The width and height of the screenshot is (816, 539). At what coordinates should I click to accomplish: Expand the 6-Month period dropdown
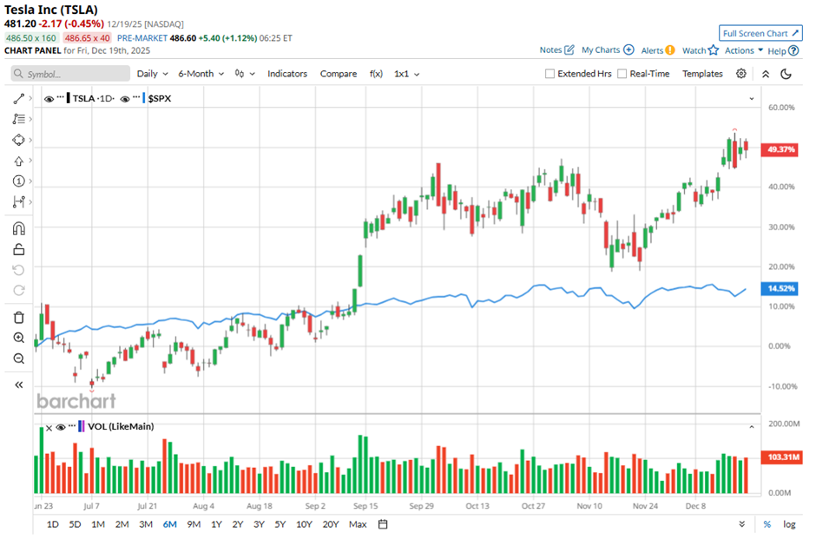pos(201,74)
